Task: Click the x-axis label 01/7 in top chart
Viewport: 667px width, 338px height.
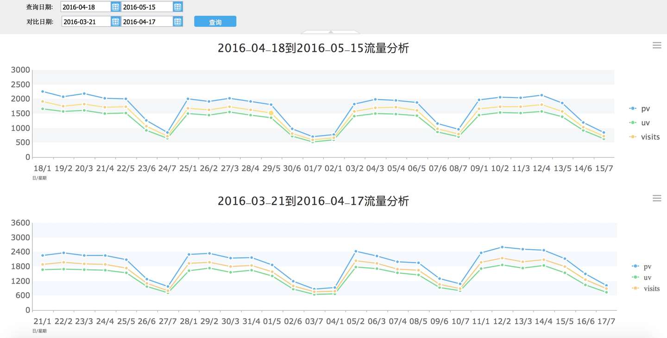Action: [313, 169]
